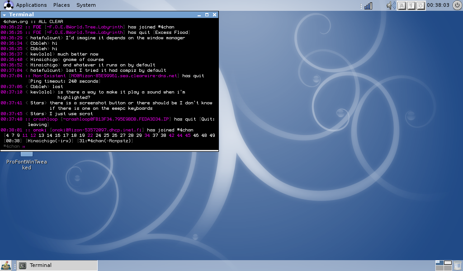This screenshot has height=271, width=463.
Task: Minimize the Terminal window
Action: [x=199, y=15]
